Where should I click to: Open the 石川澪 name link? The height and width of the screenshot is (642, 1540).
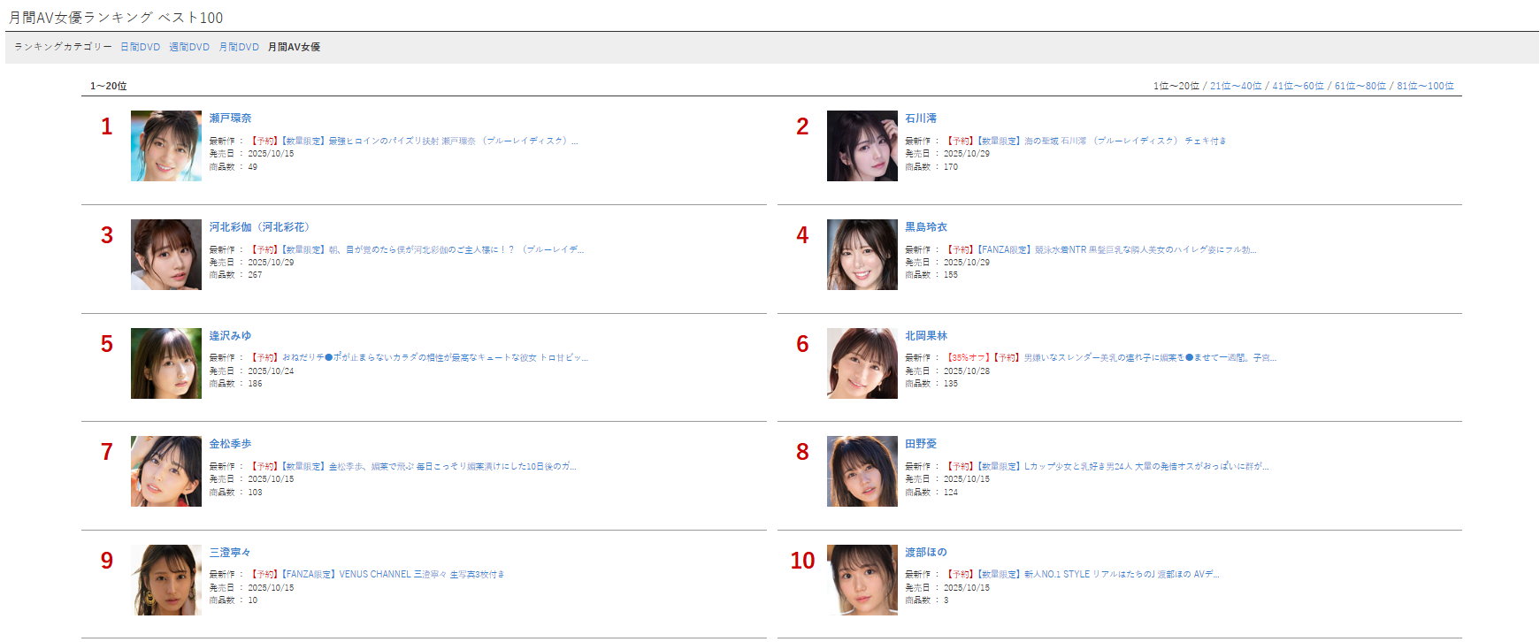coord(921,118)
